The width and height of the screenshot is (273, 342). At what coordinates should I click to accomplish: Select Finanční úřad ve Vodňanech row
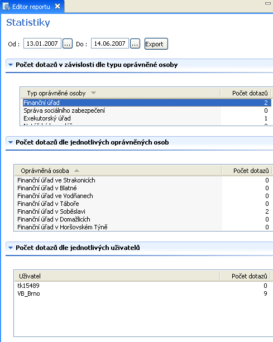tap(143, 196)
